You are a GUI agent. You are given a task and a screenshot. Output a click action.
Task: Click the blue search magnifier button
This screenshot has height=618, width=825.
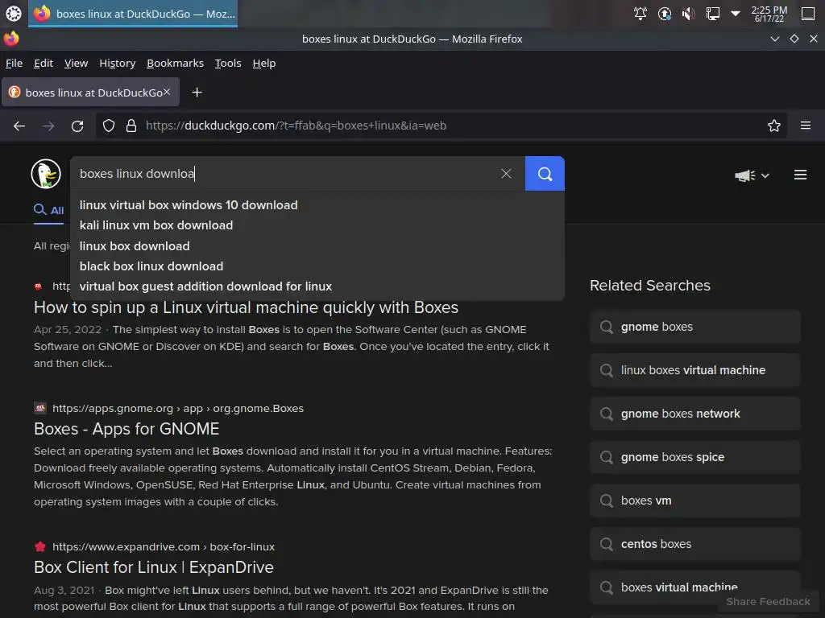pos(545,174)
